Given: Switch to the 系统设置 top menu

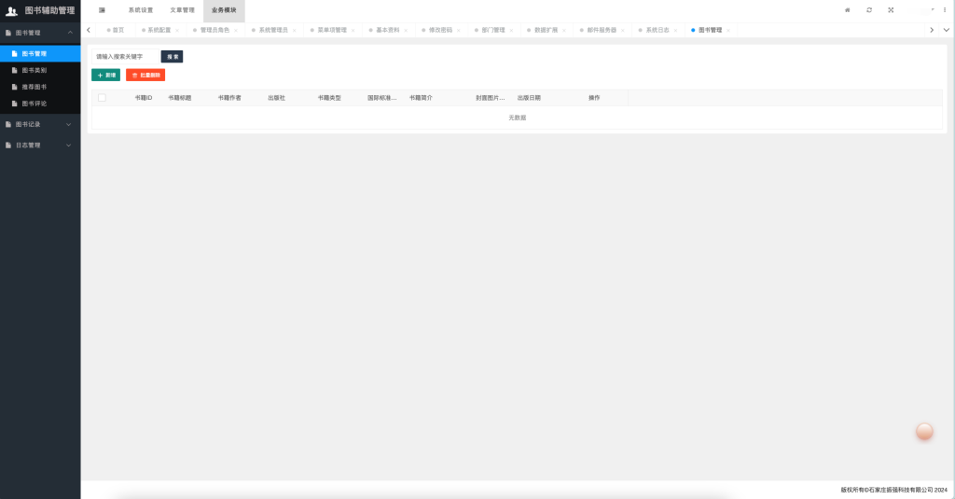Looking at the screenshot, I should pos(141,10).
